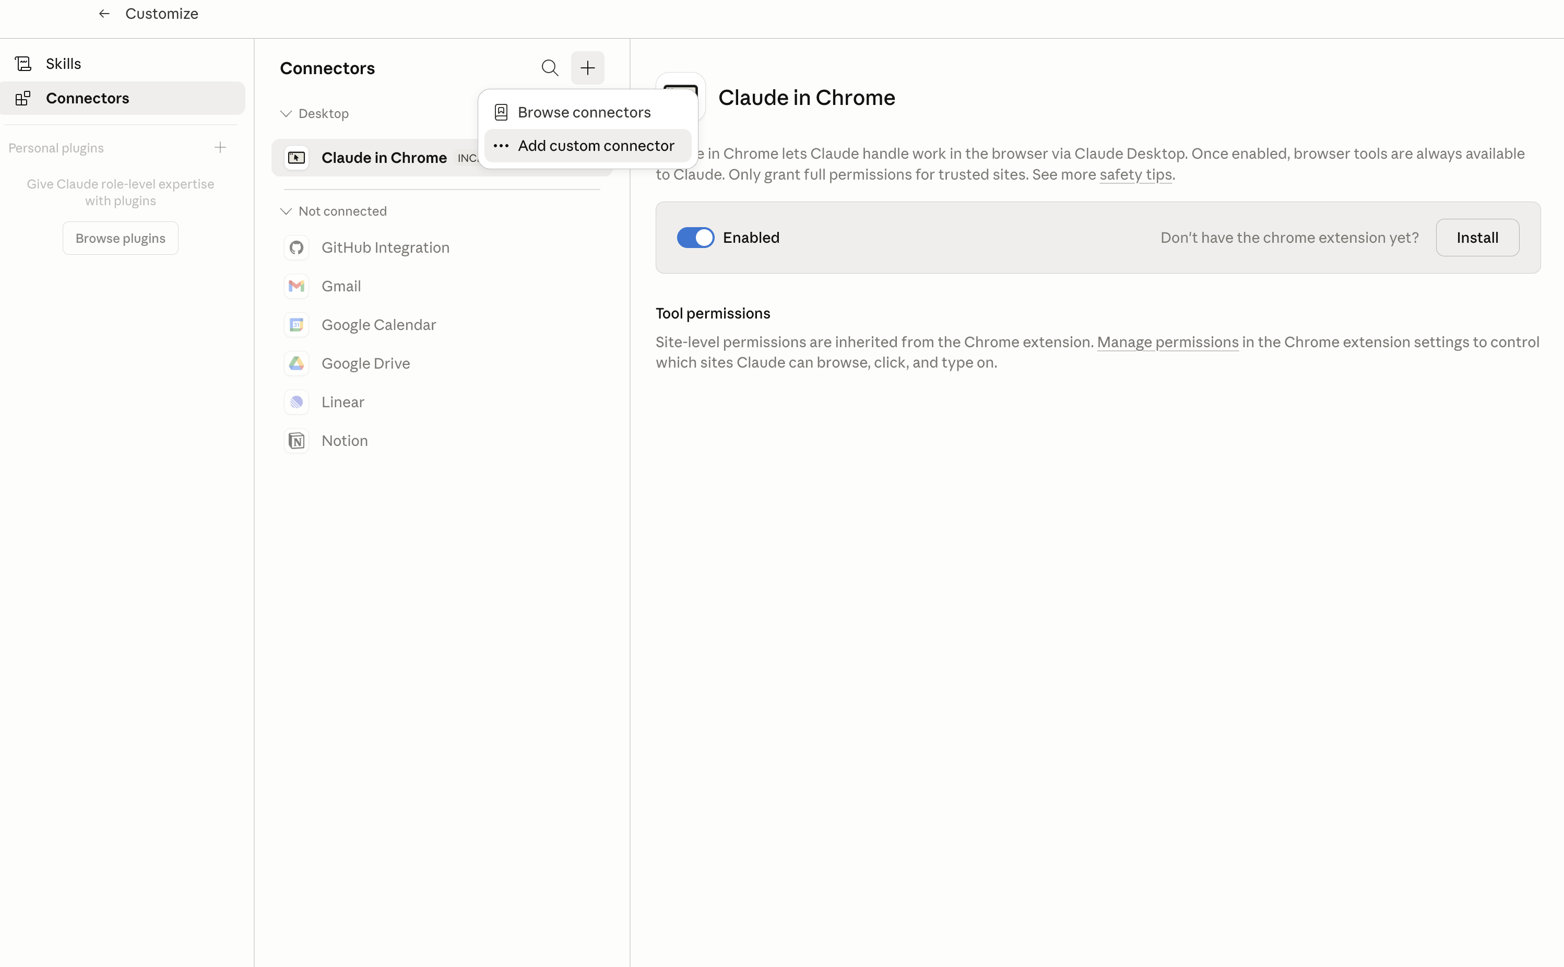This screenshot has width=1564, height=967.
Task: Choose Add custom connector menu item
Action: pyautogui.click(x=595, y=146)
